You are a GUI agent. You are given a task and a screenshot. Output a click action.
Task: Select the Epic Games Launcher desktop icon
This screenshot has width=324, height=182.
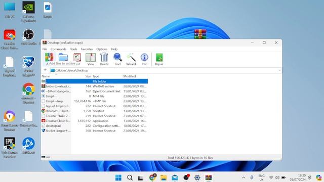click(x=10, y=148)
